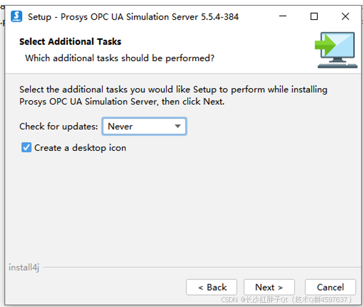The image size is (363, 307).
Task: Close the Setup wizard window
Action: (345, 16)
